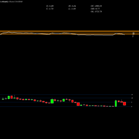Click the white indicator line's right endpoint
139x139 pixels.
point(124,35)
